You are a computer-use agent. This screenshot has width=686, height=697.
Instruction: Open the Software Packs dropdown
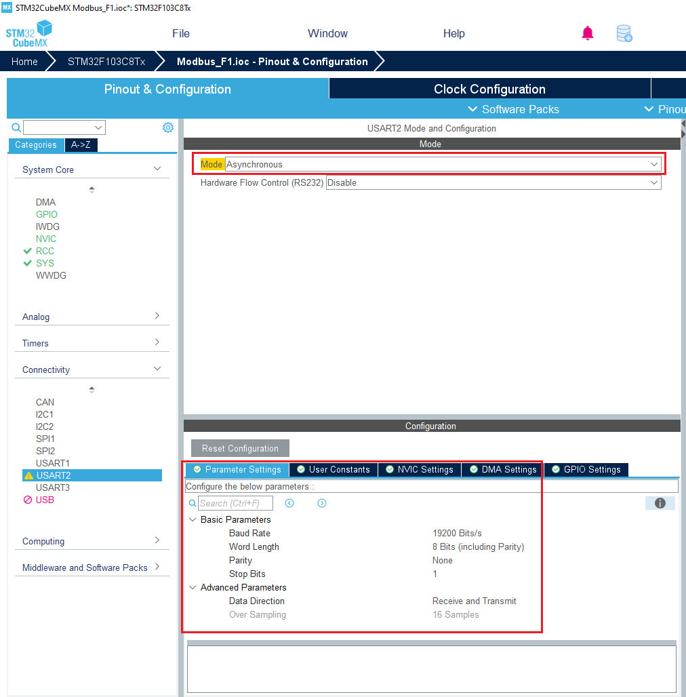514,109
